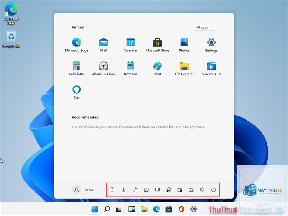
Task: Open File Explorer icon in Start footer
Action: 191,190
